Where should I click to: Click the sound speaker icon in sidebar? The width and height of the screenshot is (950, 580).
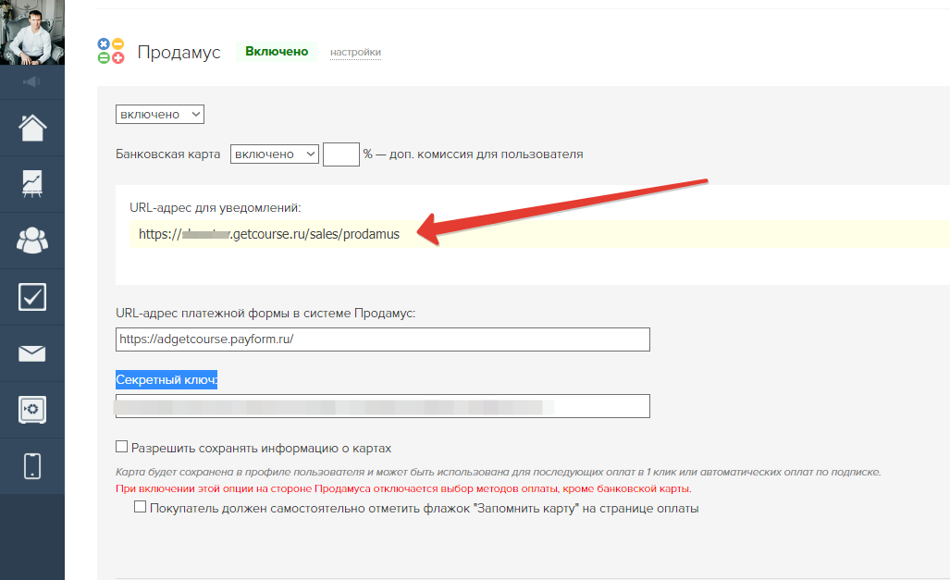tap(32, 82)
